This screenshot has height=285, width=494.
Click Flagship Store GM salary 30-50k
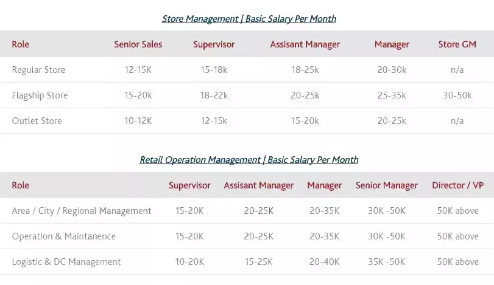(x=457, y=95)
